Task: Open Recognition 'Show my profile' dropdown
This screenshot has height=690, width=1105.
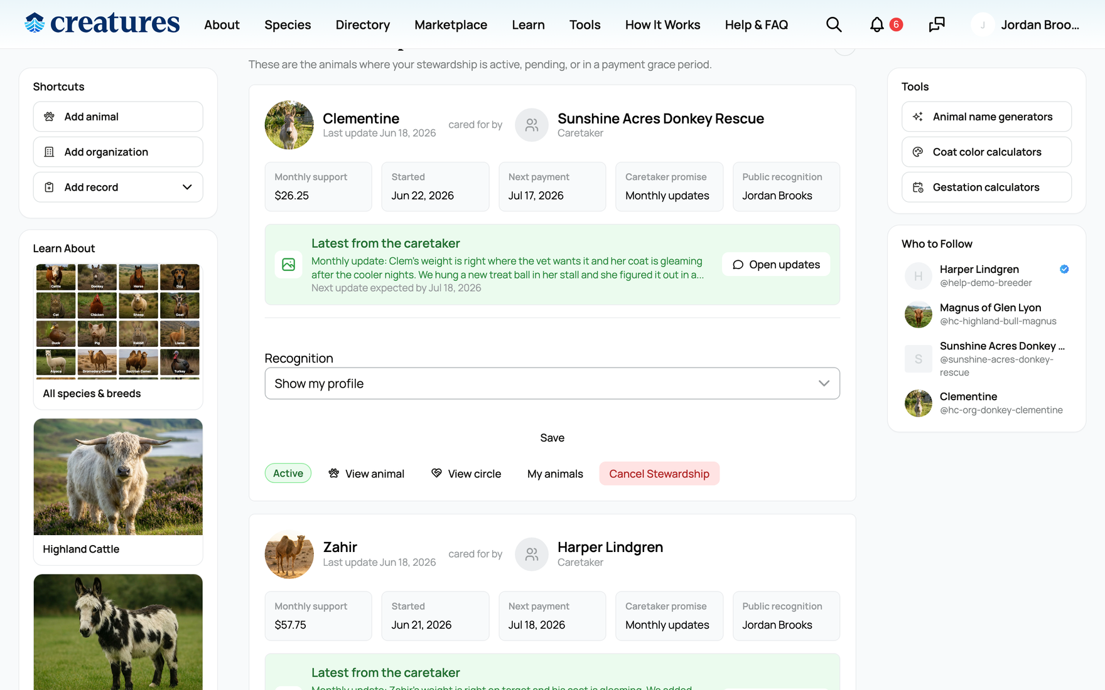Action: (x=552, y=383)
